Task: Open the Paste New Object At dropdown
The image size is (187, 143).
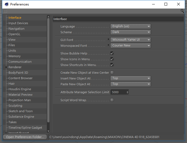Action: pyautogui.click(x=131, y=84)
